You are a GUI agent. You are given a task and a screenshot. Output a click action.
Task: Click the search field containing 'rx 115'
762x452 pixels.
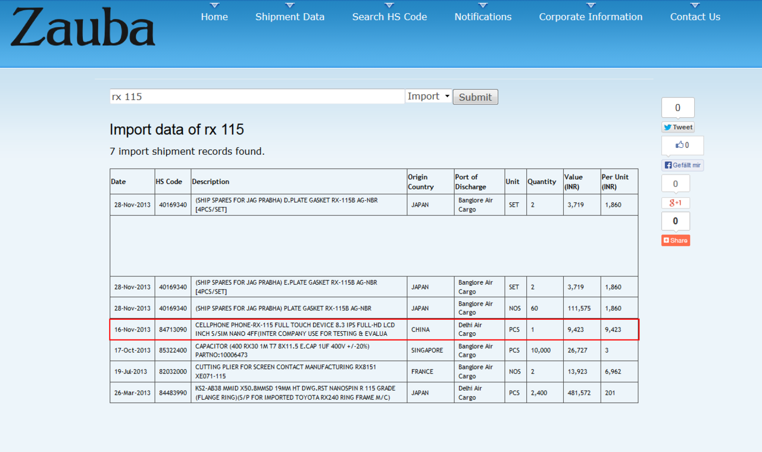pos(257,96)
